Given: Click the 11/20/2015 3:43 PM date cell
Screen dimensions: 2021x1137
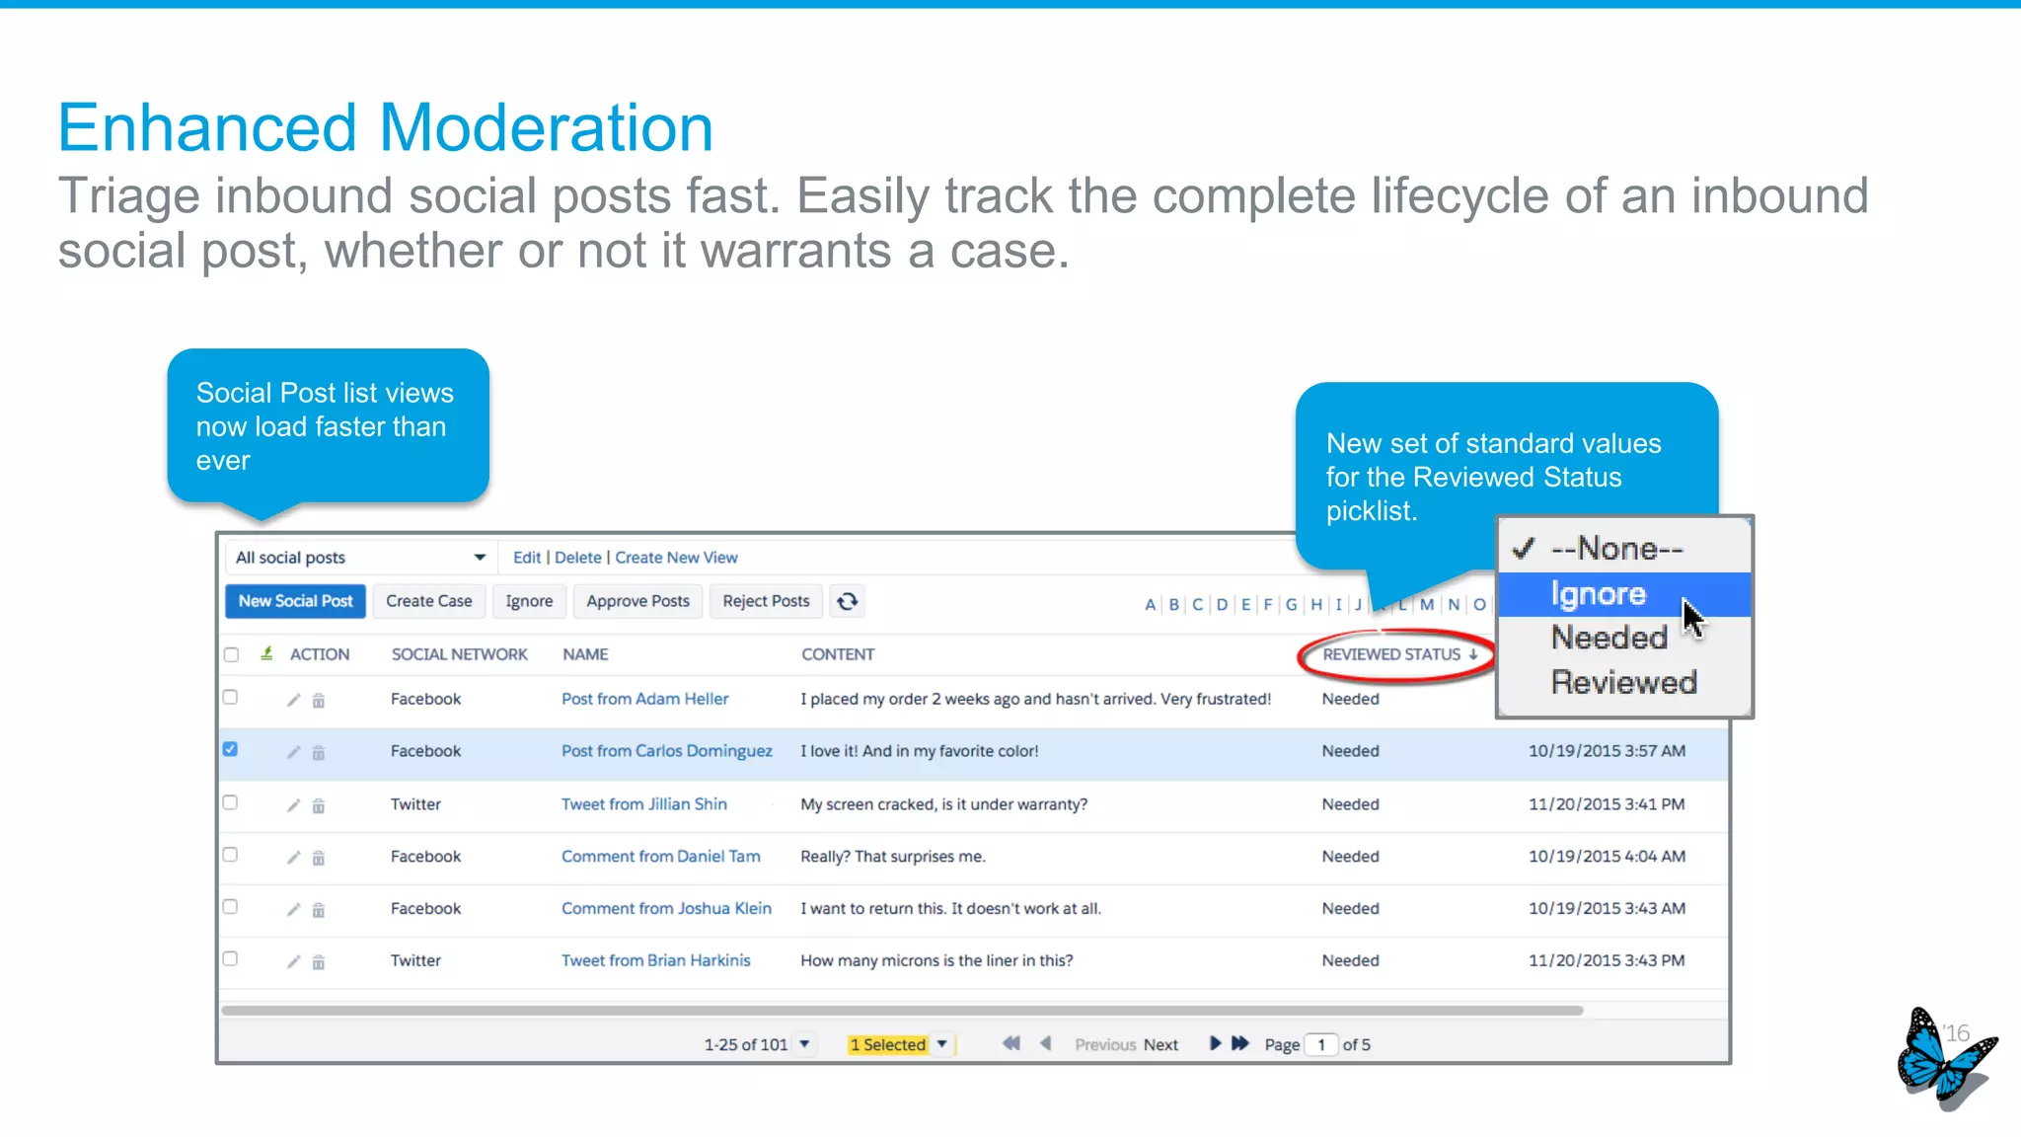Looking at the screenshot, I should (1607, 960).
